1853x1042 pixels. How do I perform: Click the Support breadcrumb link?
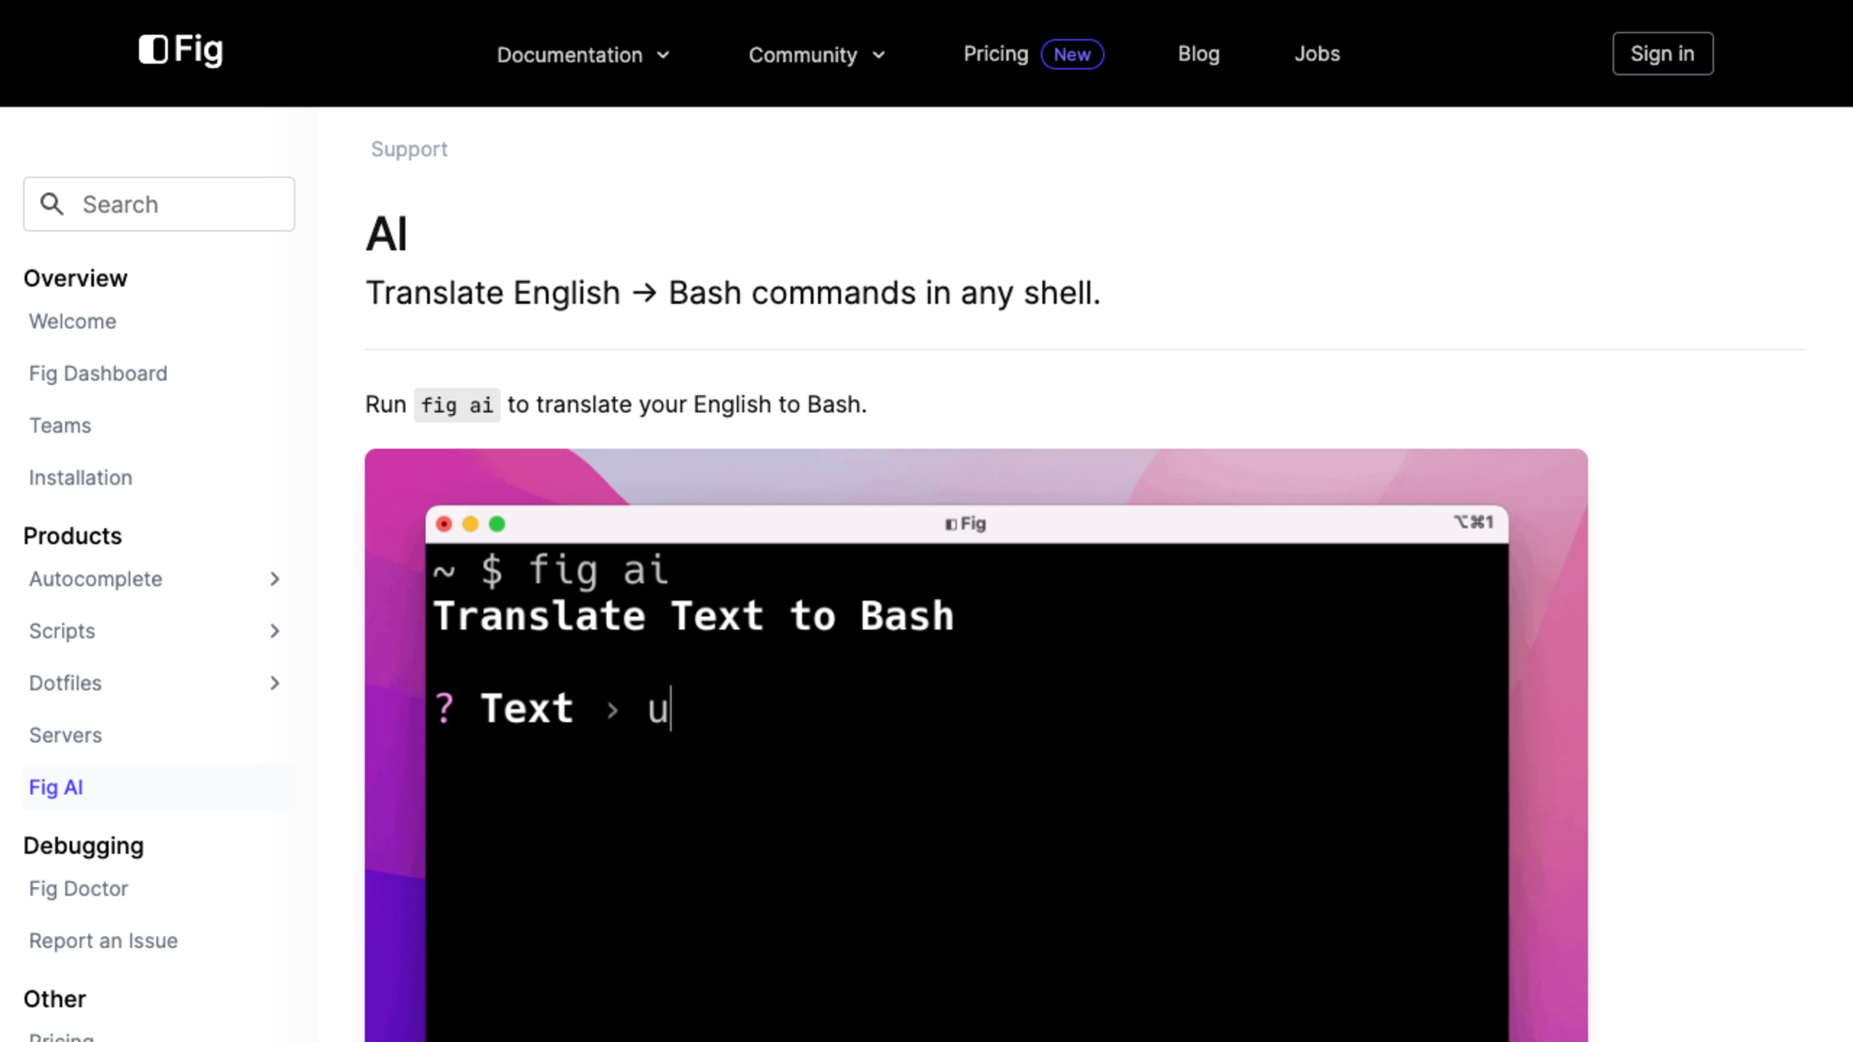(x=409, y=149)
